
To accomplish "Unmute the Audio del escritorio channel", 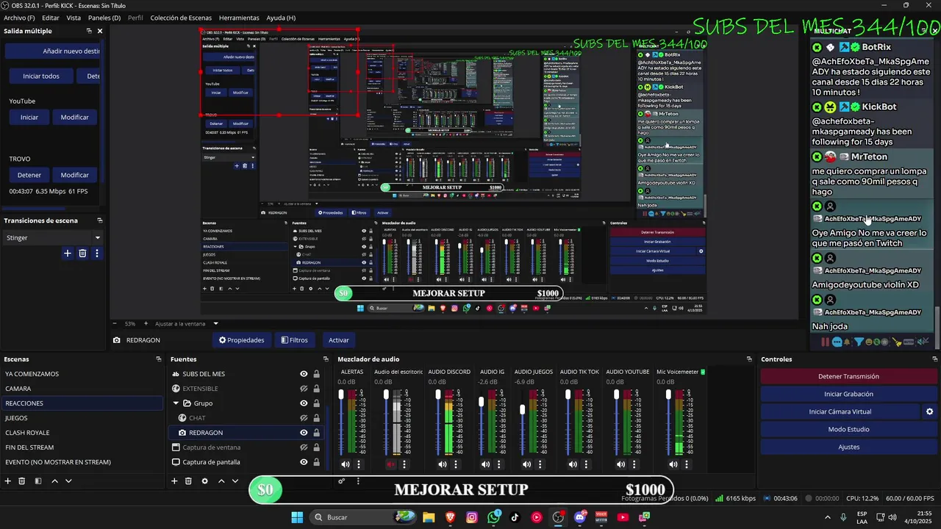I will [391, 464].
